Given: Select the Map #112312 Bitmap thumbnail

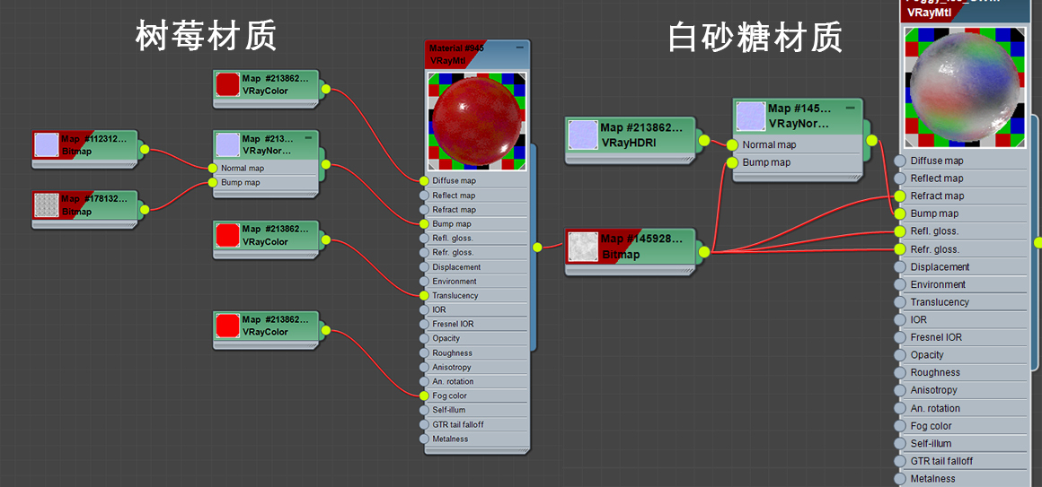Looking at the screenshot, I should point(47,144).
